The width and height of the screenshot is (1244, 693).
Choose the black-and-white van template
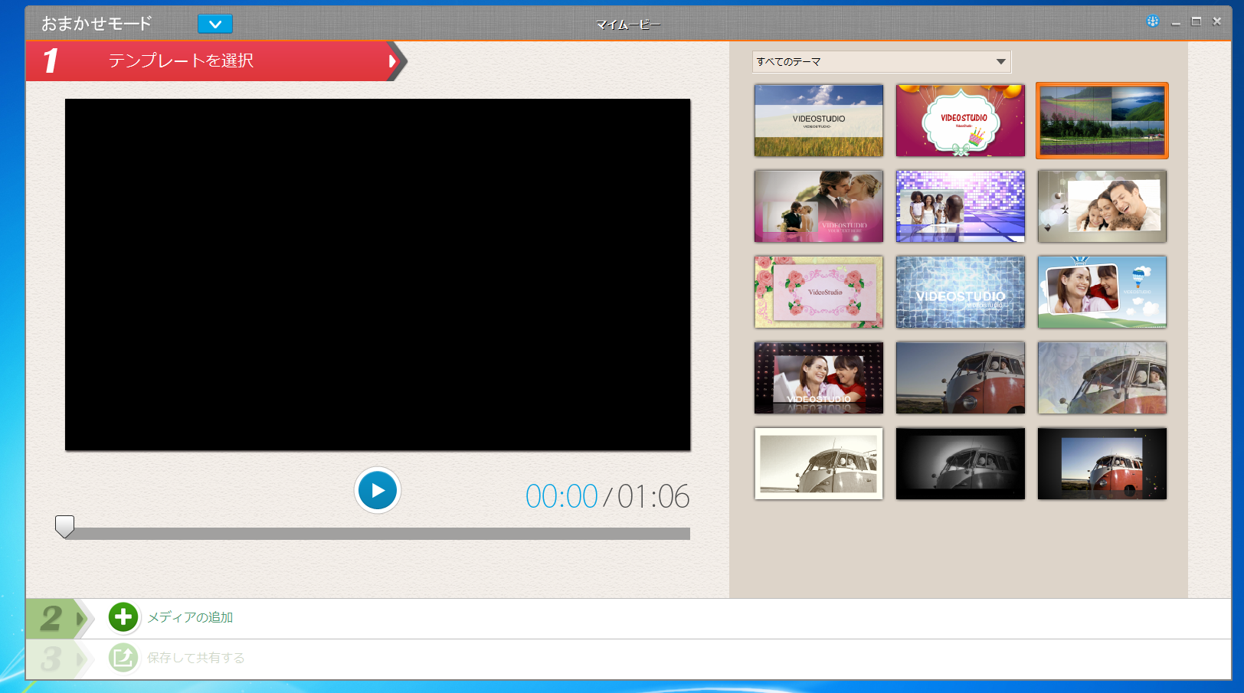[961, 464]
